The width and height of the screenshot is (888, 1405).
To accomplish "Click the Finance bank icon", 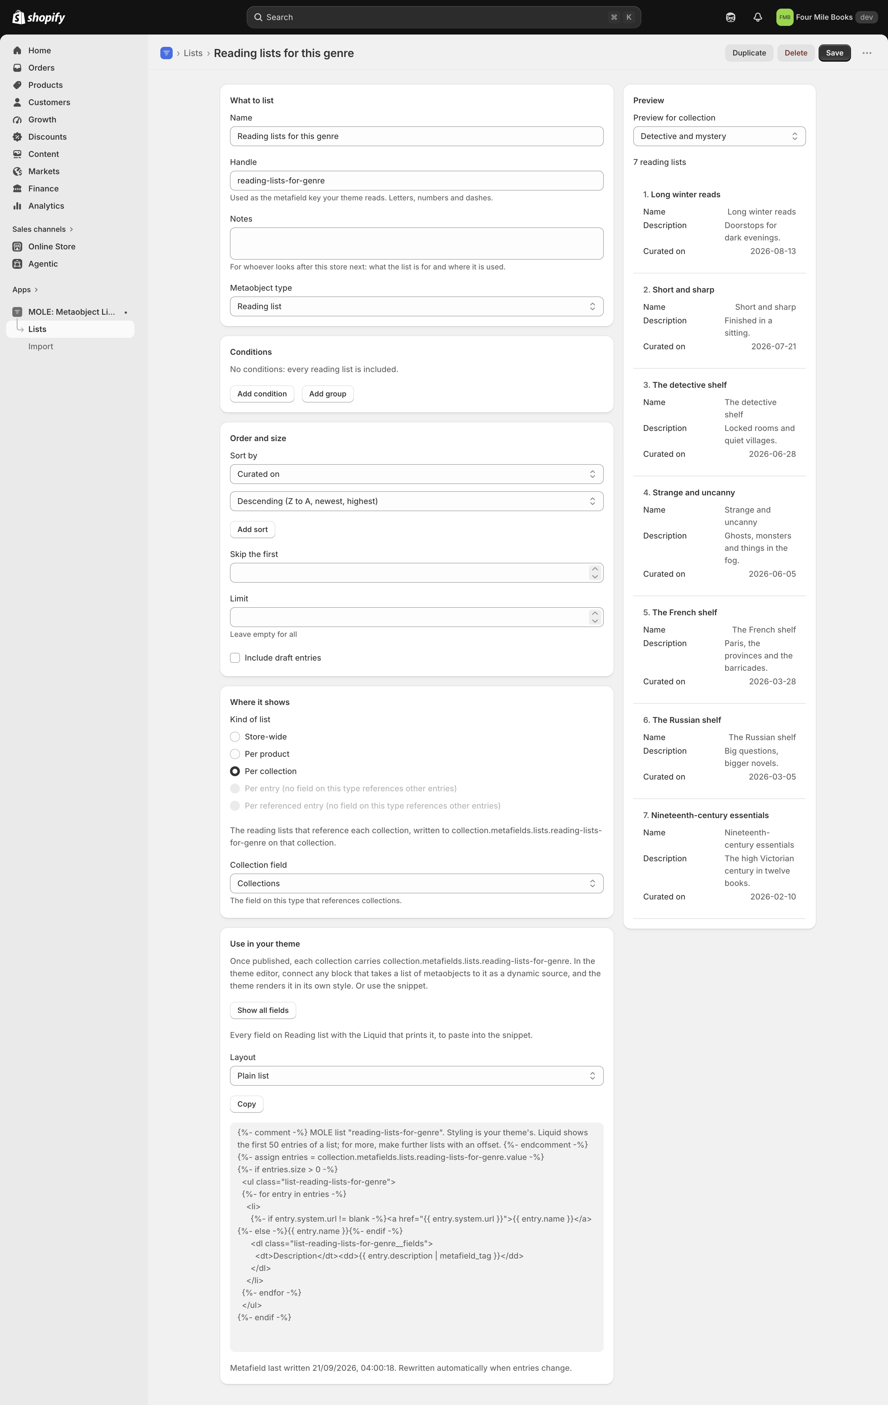I will [18, 188].
